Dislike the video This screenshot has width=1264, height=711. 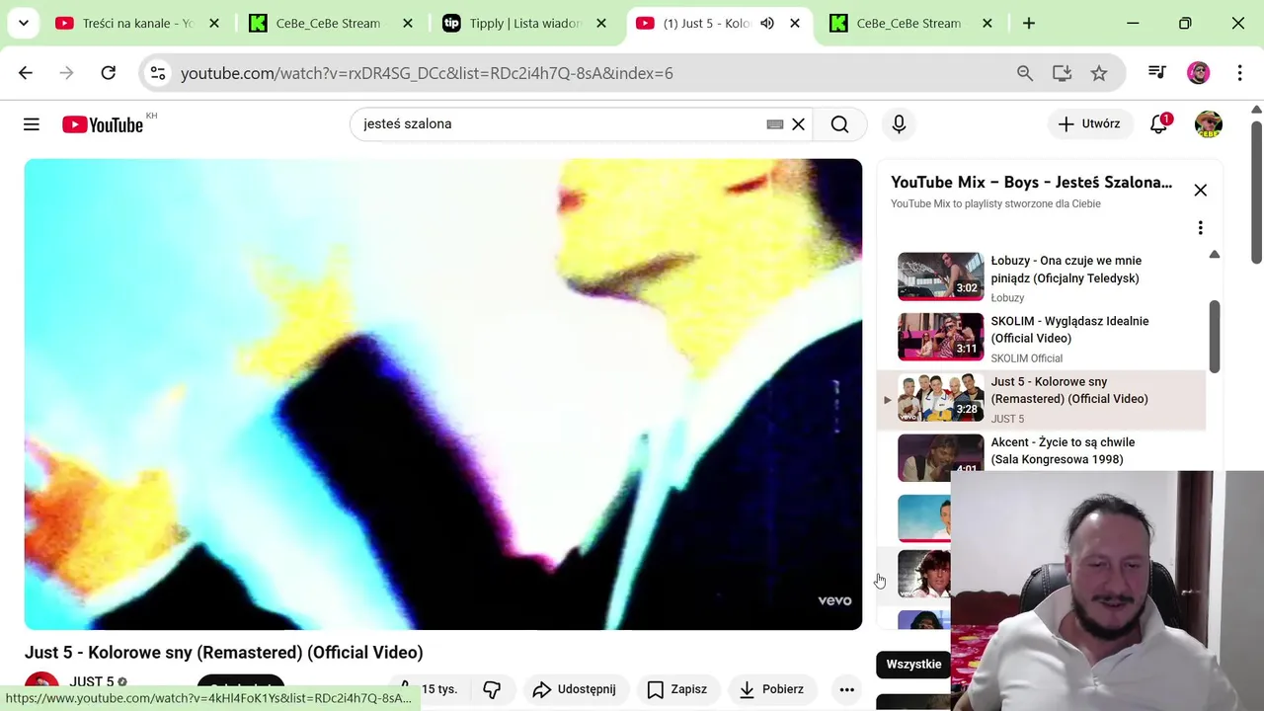pos(492,689)
